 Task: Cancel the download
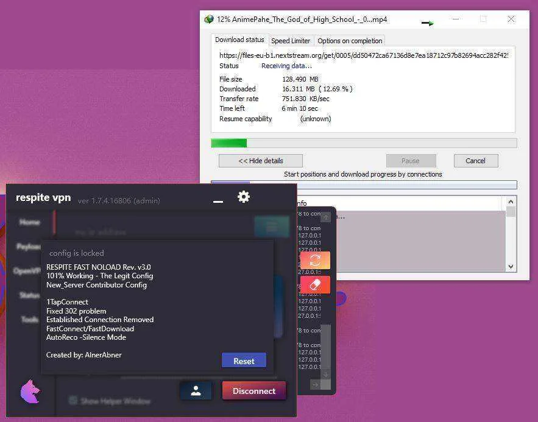tap(476, 161)
